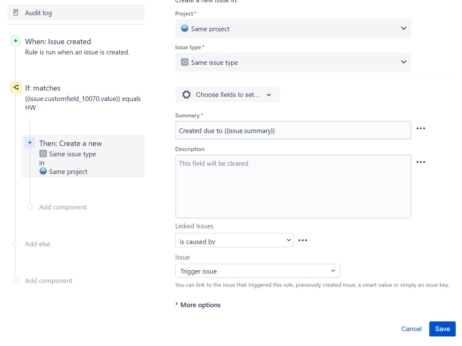Open the Issue type dropdown

293,62
